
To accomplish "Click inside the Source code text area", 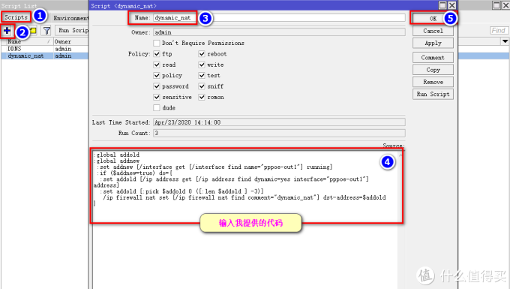I will (x=245, y=219).
